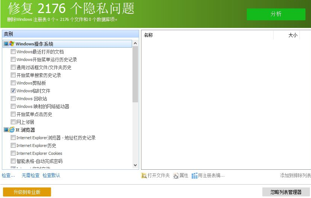Check Windows开始菜单运行历史记录
311x198 pixels.
pos(13,60)
